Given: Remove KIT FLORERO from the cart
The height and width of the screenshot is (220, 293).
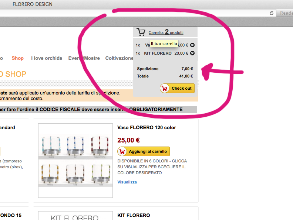Looking at the screenshot, I should click(192, 53).
